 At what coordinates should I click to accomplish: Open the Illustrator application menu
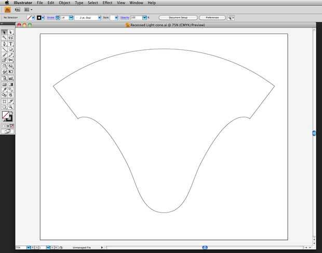point(23,3)
